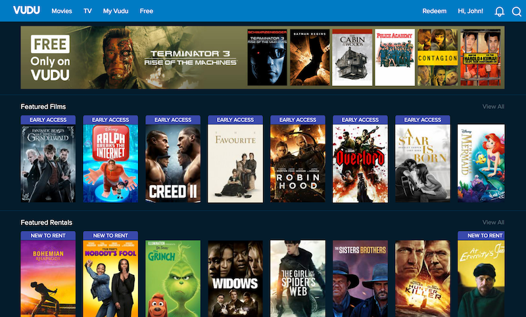526x317 pixels.
Task: Click the VUDU logo
Action: tap(26, 11)
